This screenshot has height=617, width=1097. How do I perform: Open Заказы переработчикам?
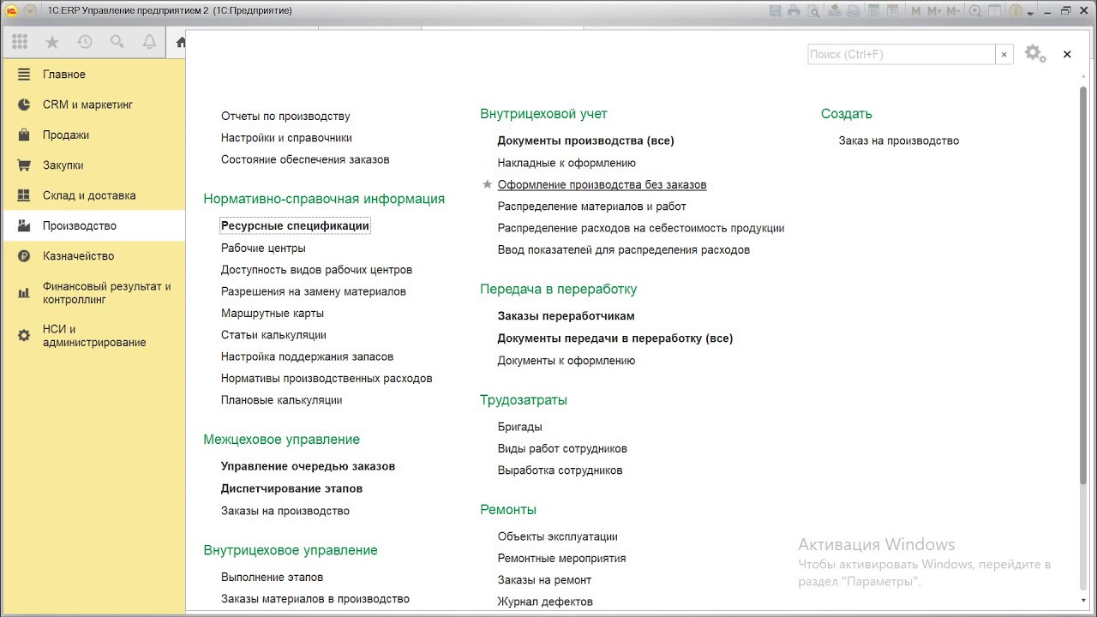pos(566,316)
